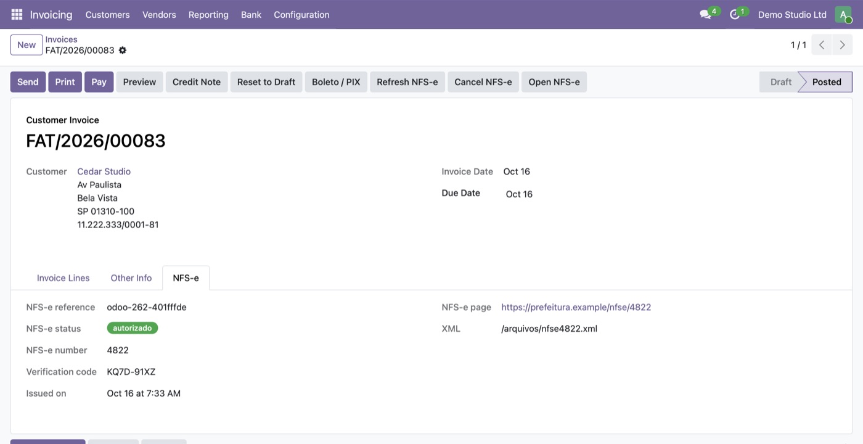Switch to the Invoice Lines tab
Image resolution: width=863 pixels, height=444 pixels.
(63, 278)
